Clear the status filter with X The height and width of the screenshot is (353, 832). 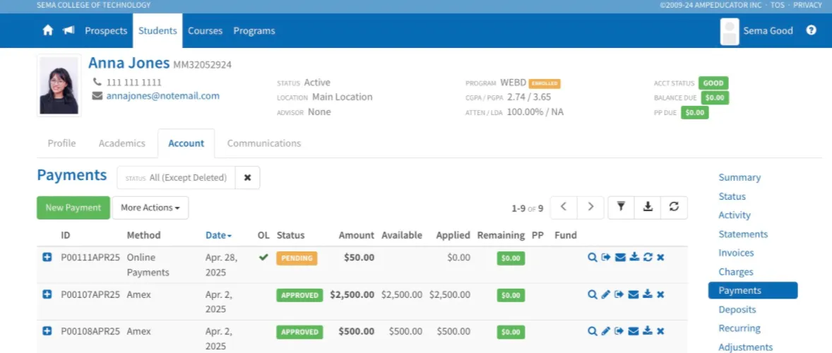pyautogui.click(x=247, y=178)
